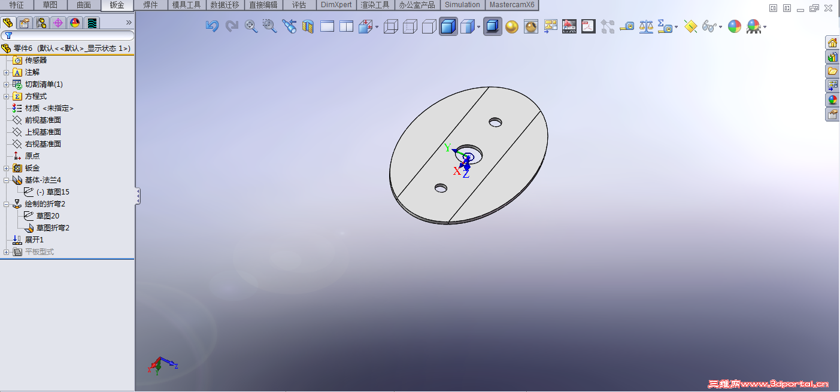Click the PDF export icon
Viewport: 840px width, 392px height.
coord(589,26)
